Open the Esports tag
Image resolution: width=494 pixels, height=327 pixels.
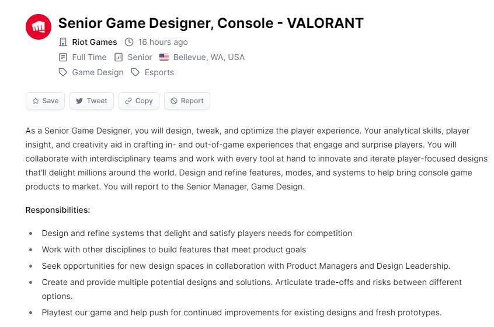[159, 72]
